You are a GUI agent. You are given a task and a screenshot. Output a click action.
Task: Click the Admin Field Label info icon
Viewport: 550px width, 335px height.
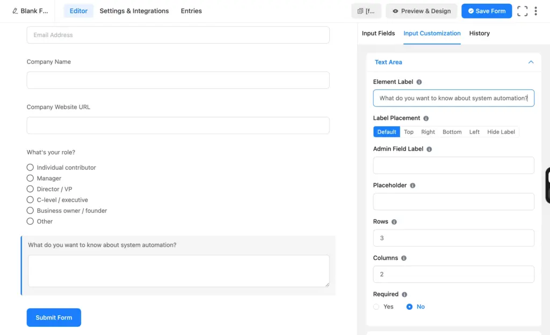click(429, 149)
